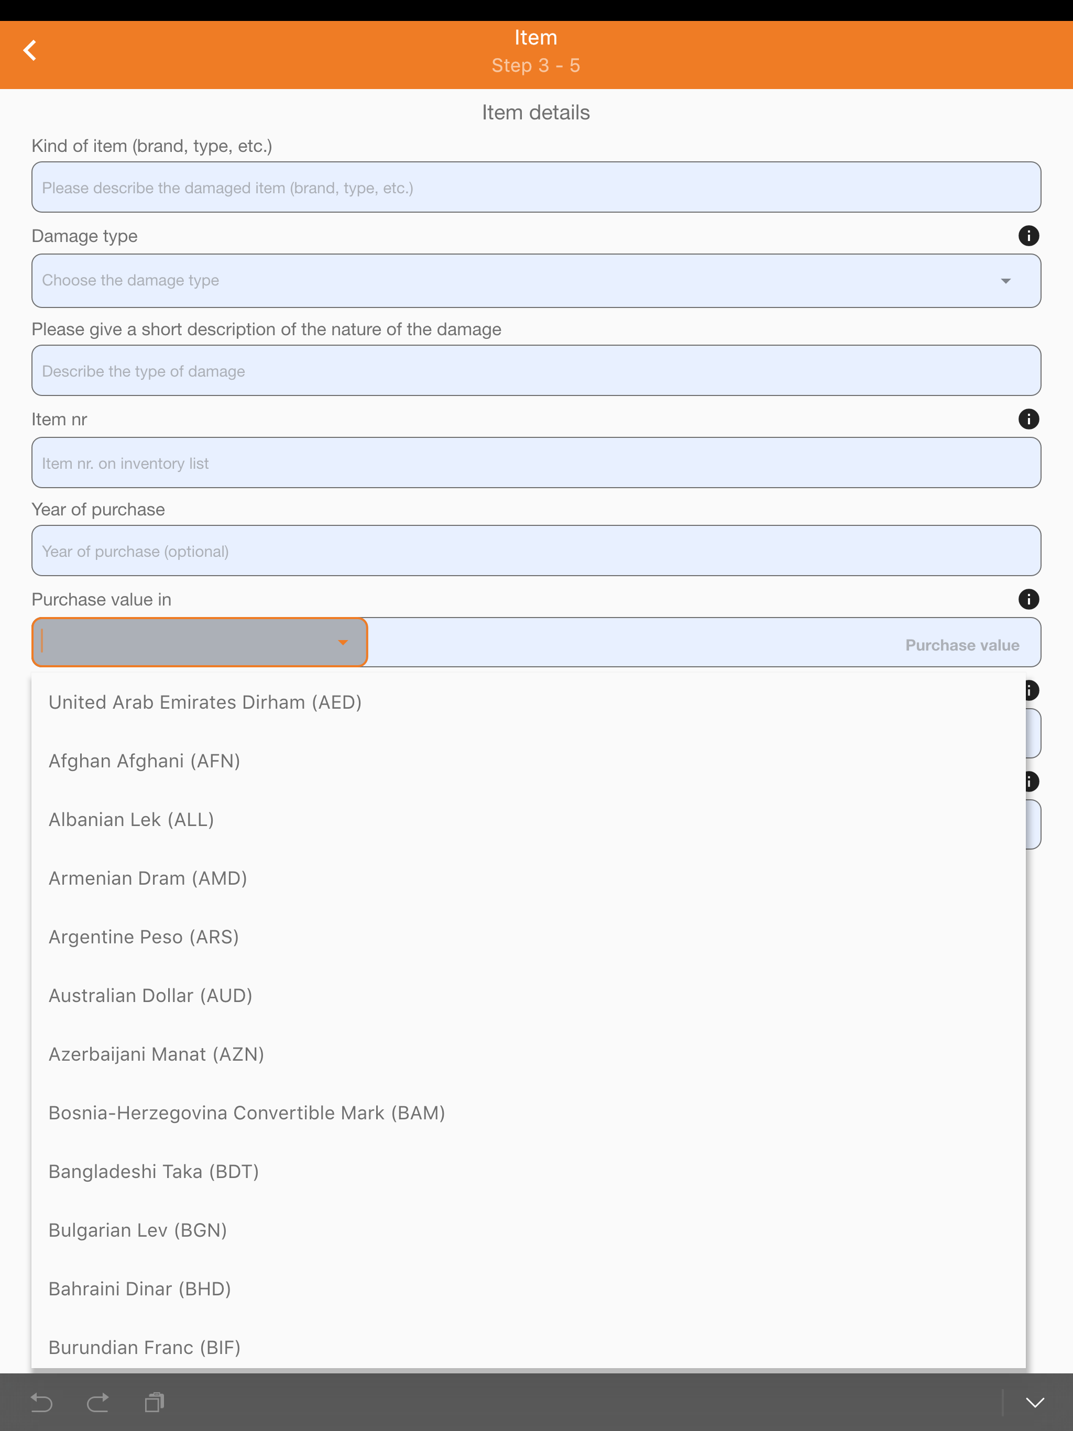
Task: Focus the Kind of item field
Action: tap(536, 188)
